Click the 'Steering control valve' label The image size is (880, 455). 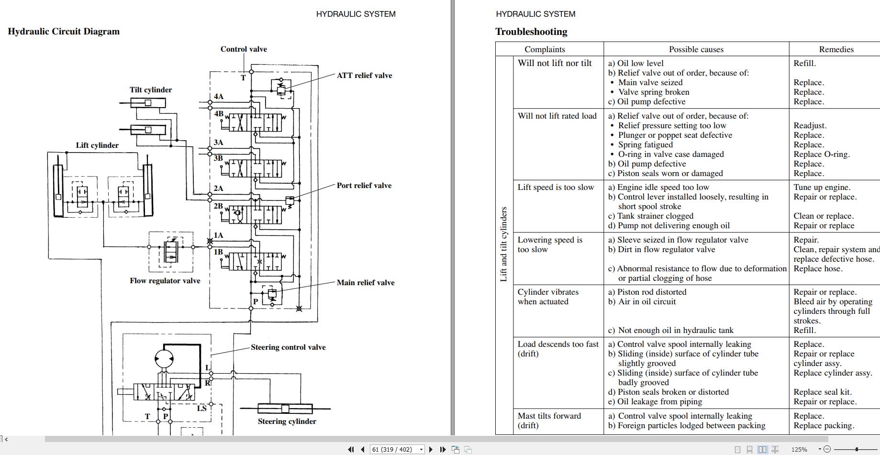pyautogui.click(x=288, y=347)
